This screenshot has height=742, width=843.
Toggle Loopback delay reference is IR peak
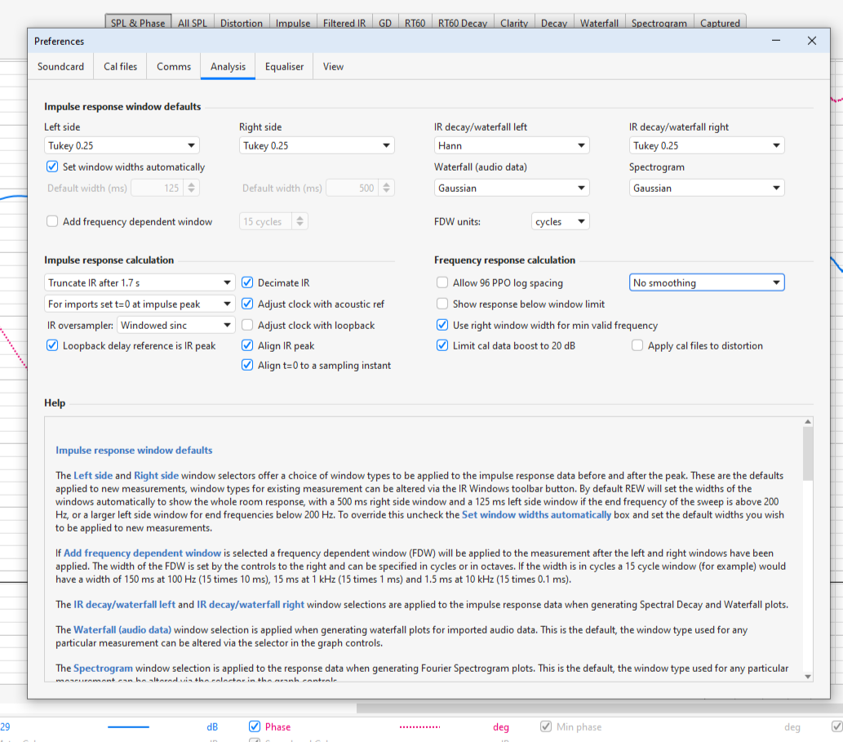click(52, 345)
